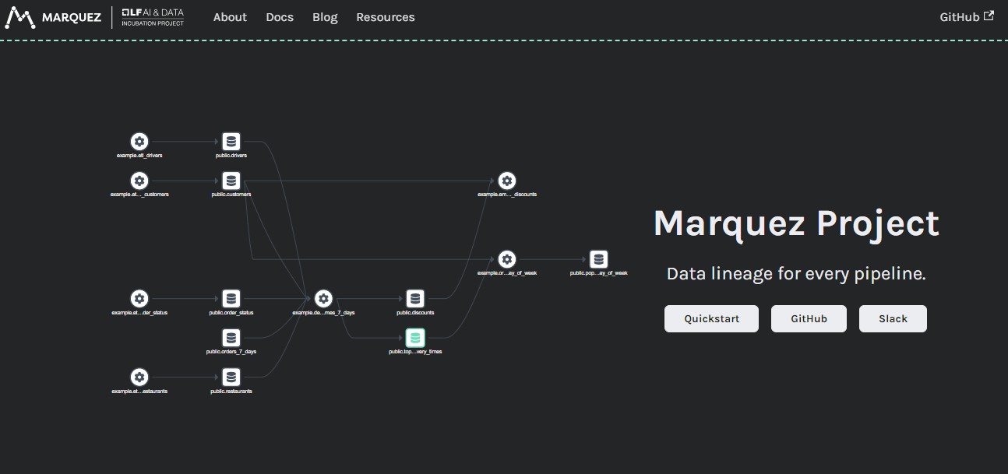Click the Marquez logo in the header

pyautogui.click(x=54, y=17)
